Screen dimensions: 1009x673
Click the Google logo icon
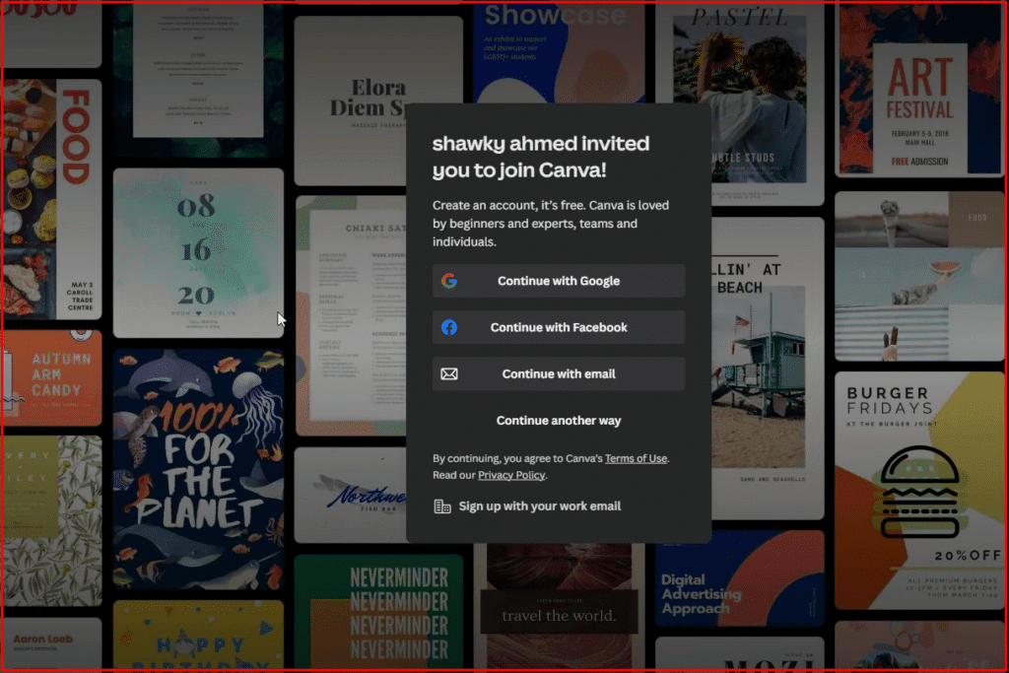(x=448, y=281)
